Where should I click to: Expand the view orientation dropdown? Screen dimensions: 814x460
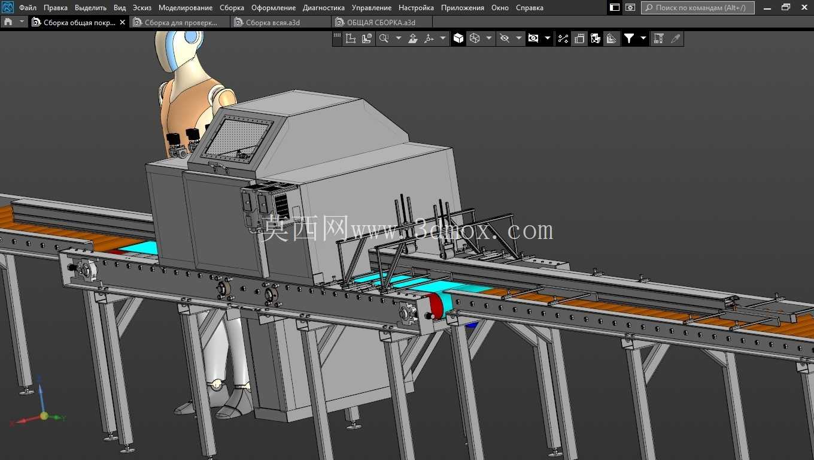[x=443, y=38]
